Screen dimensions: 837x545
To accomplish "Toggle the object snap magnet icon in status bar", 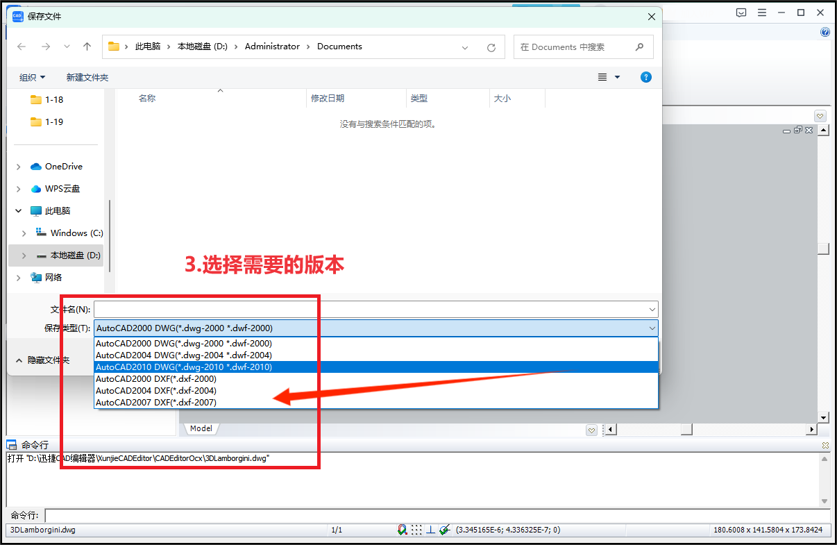I will (x=402, y=530).
